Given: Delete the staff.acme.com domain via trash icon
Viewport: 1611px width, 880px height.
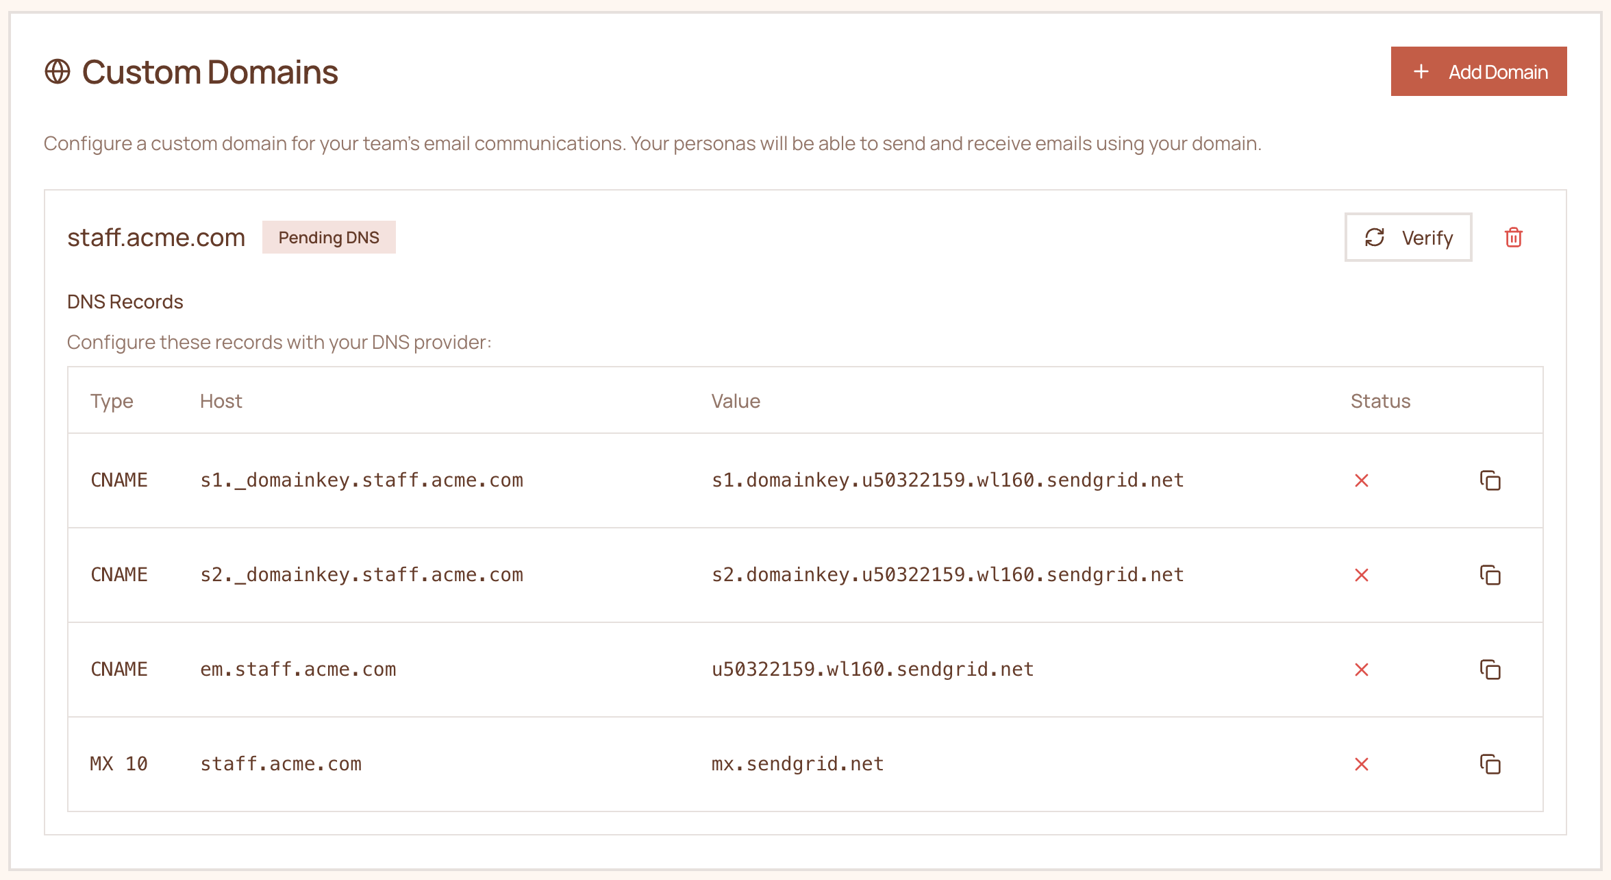Looking at the screenshot, I should tap(1514, 237).
